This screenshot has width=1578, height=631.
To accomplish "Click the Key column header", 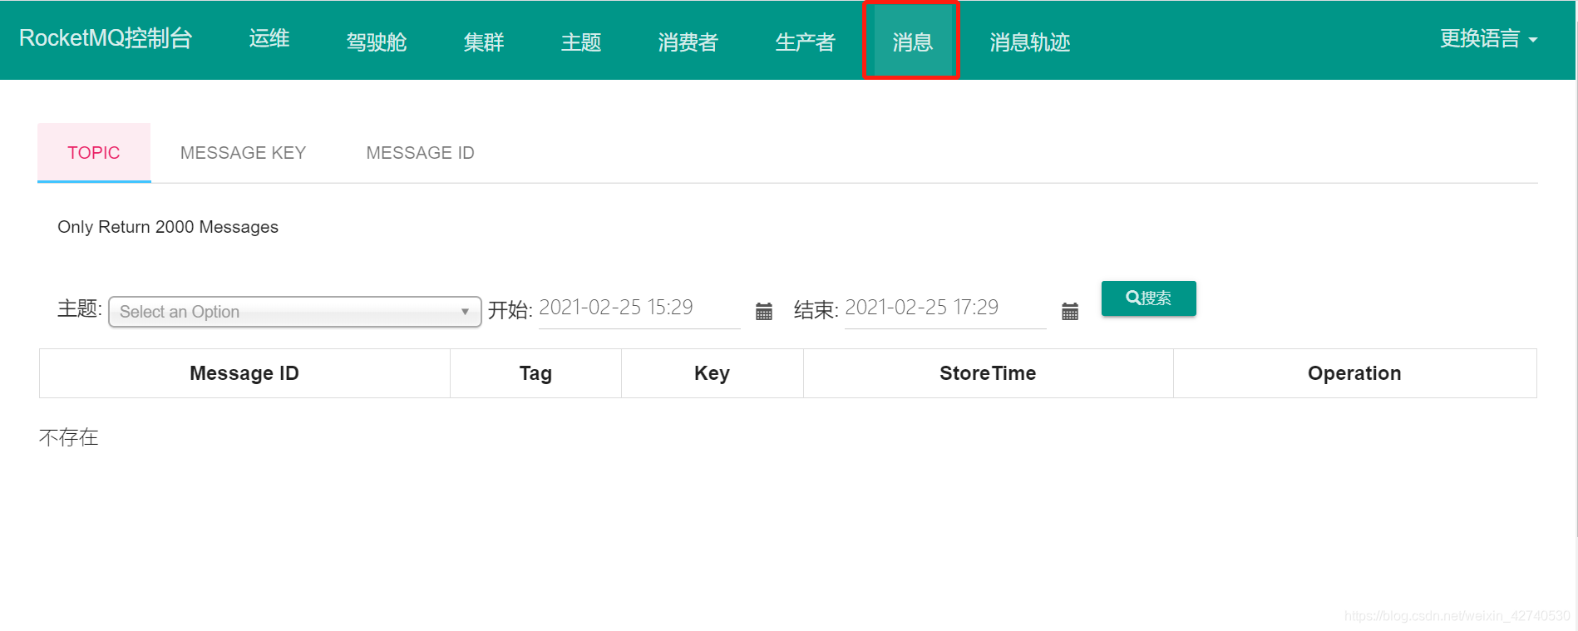I will pos(713,373).
